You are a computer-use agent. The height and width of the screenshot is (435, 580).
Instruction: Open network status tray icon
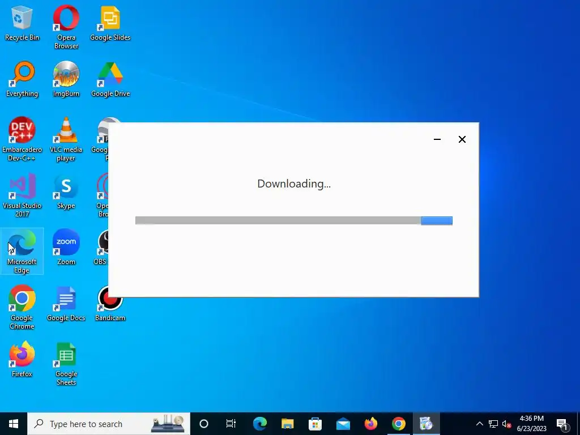493,424
